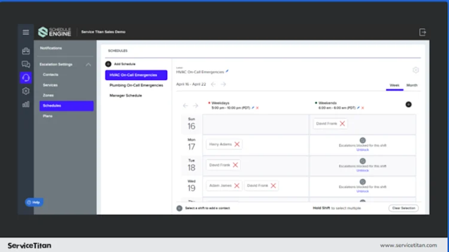This screenshot has height=252, width=449.
Task: Click the Clear Selection button
Action: [x=404, y=208]
